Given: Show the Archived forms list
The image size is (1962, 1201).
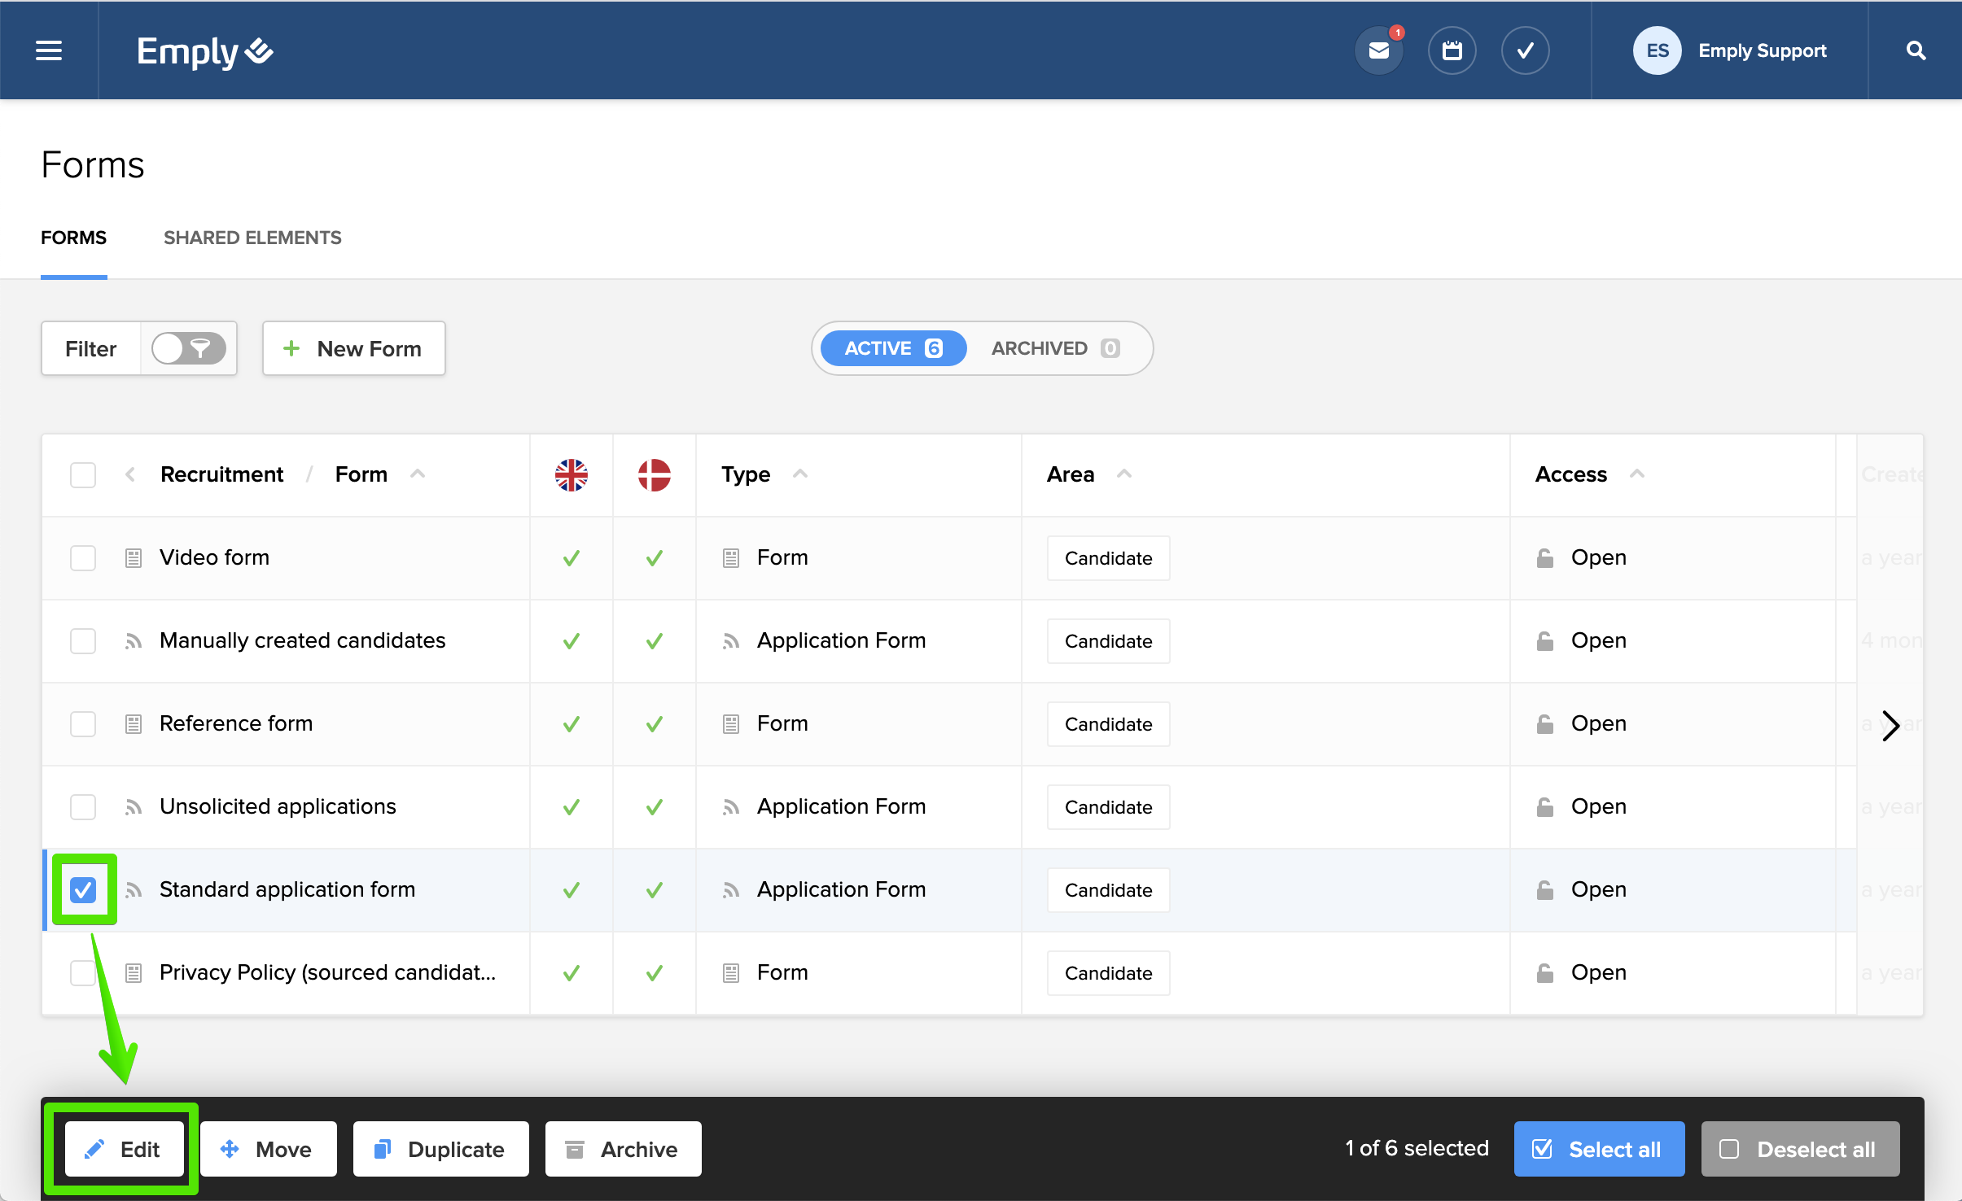Looking at the screenshot, I should [x=1055, y=348].
